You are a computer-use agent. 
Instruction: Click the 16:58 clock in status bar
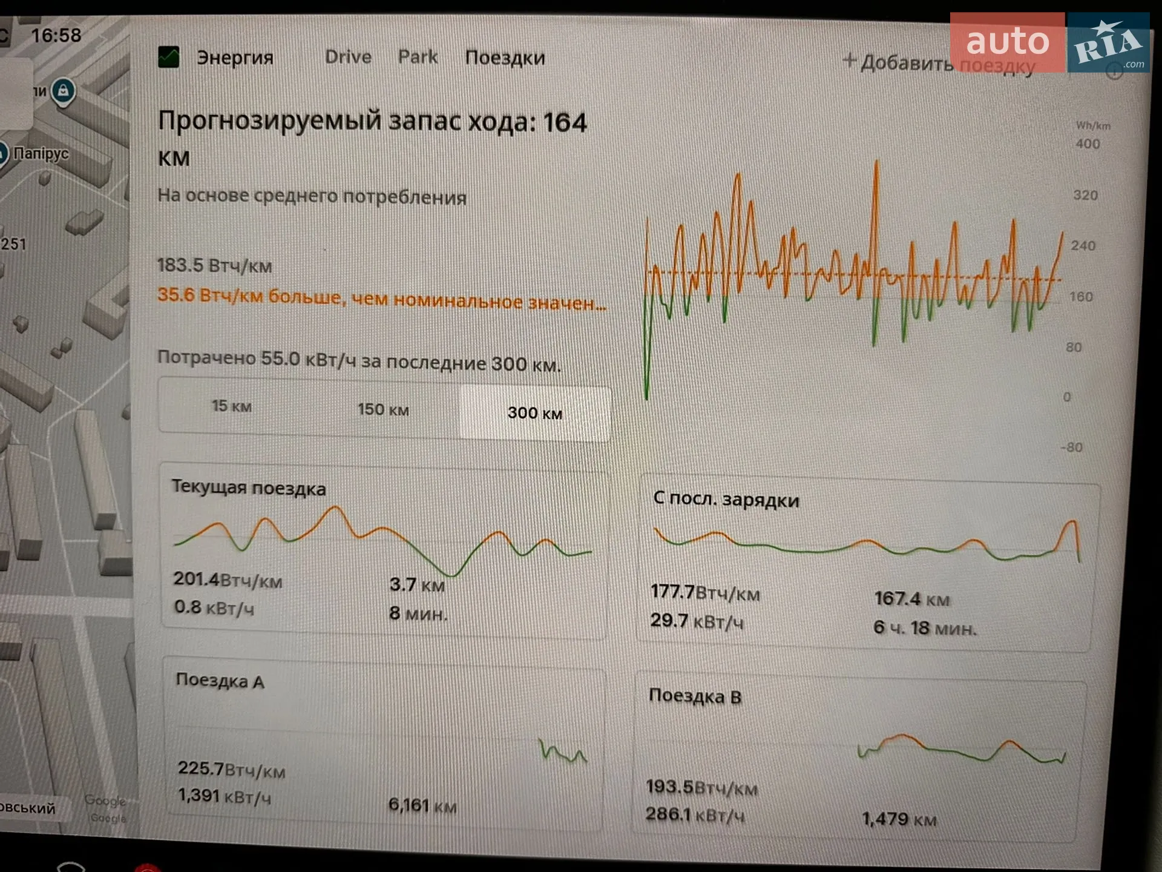56,35
